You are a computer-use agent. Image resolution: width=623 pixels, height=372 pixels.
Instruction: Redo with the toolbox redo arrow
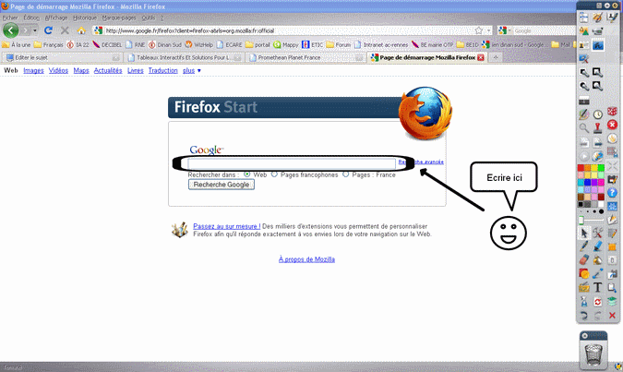597,316
